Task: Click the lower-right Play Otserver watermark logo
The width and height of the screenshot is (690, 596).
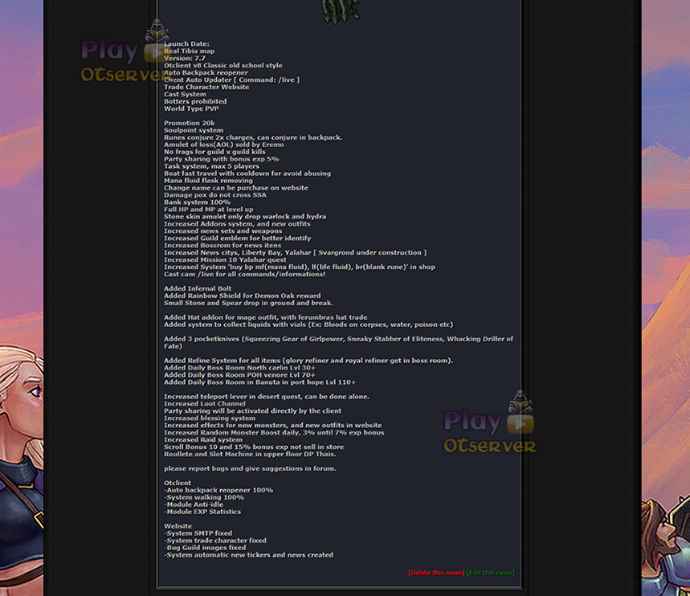Action: (x=490, y=422)
